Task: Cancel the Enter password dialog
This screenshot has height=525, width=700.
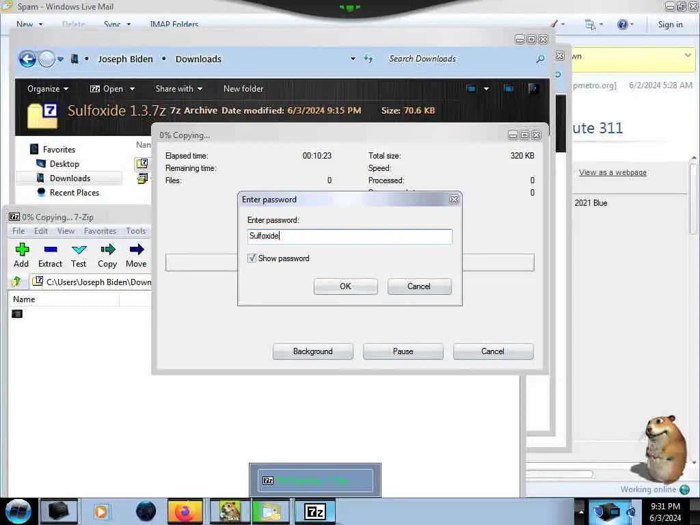Action: [419, 286]
